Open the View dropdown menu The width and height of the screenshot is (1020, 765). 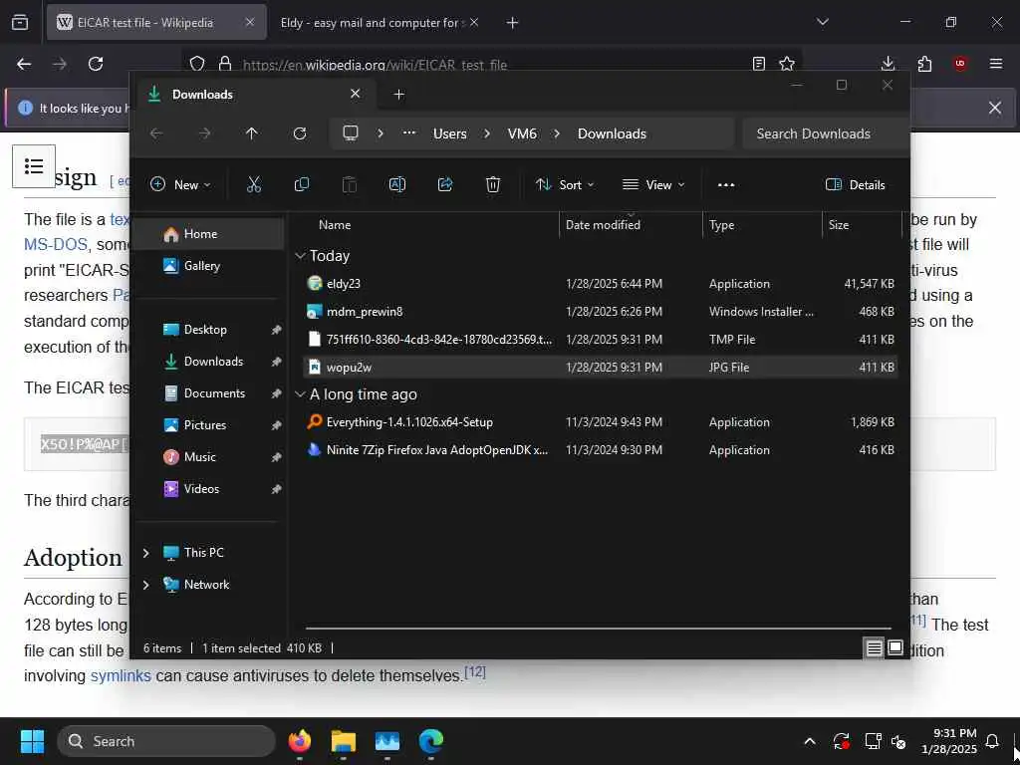(653, 184)
